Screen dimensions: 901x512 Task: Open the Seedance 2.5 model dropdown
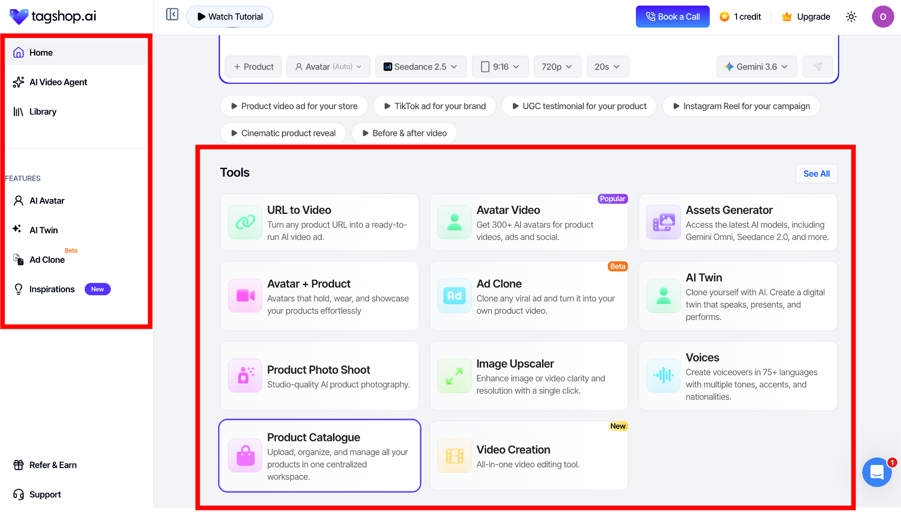pyautogui.click(x=421, y=67)
